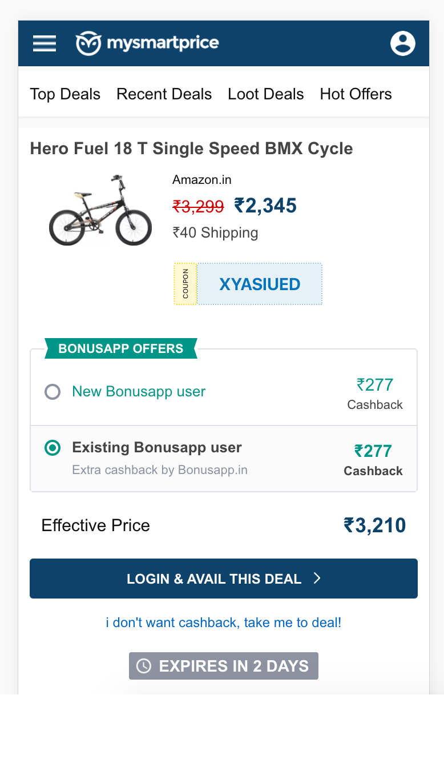The width and height of the screenshot is (444, 771).
Task: Click the Amazon.in seller name
Action: [x=202, y=180]
